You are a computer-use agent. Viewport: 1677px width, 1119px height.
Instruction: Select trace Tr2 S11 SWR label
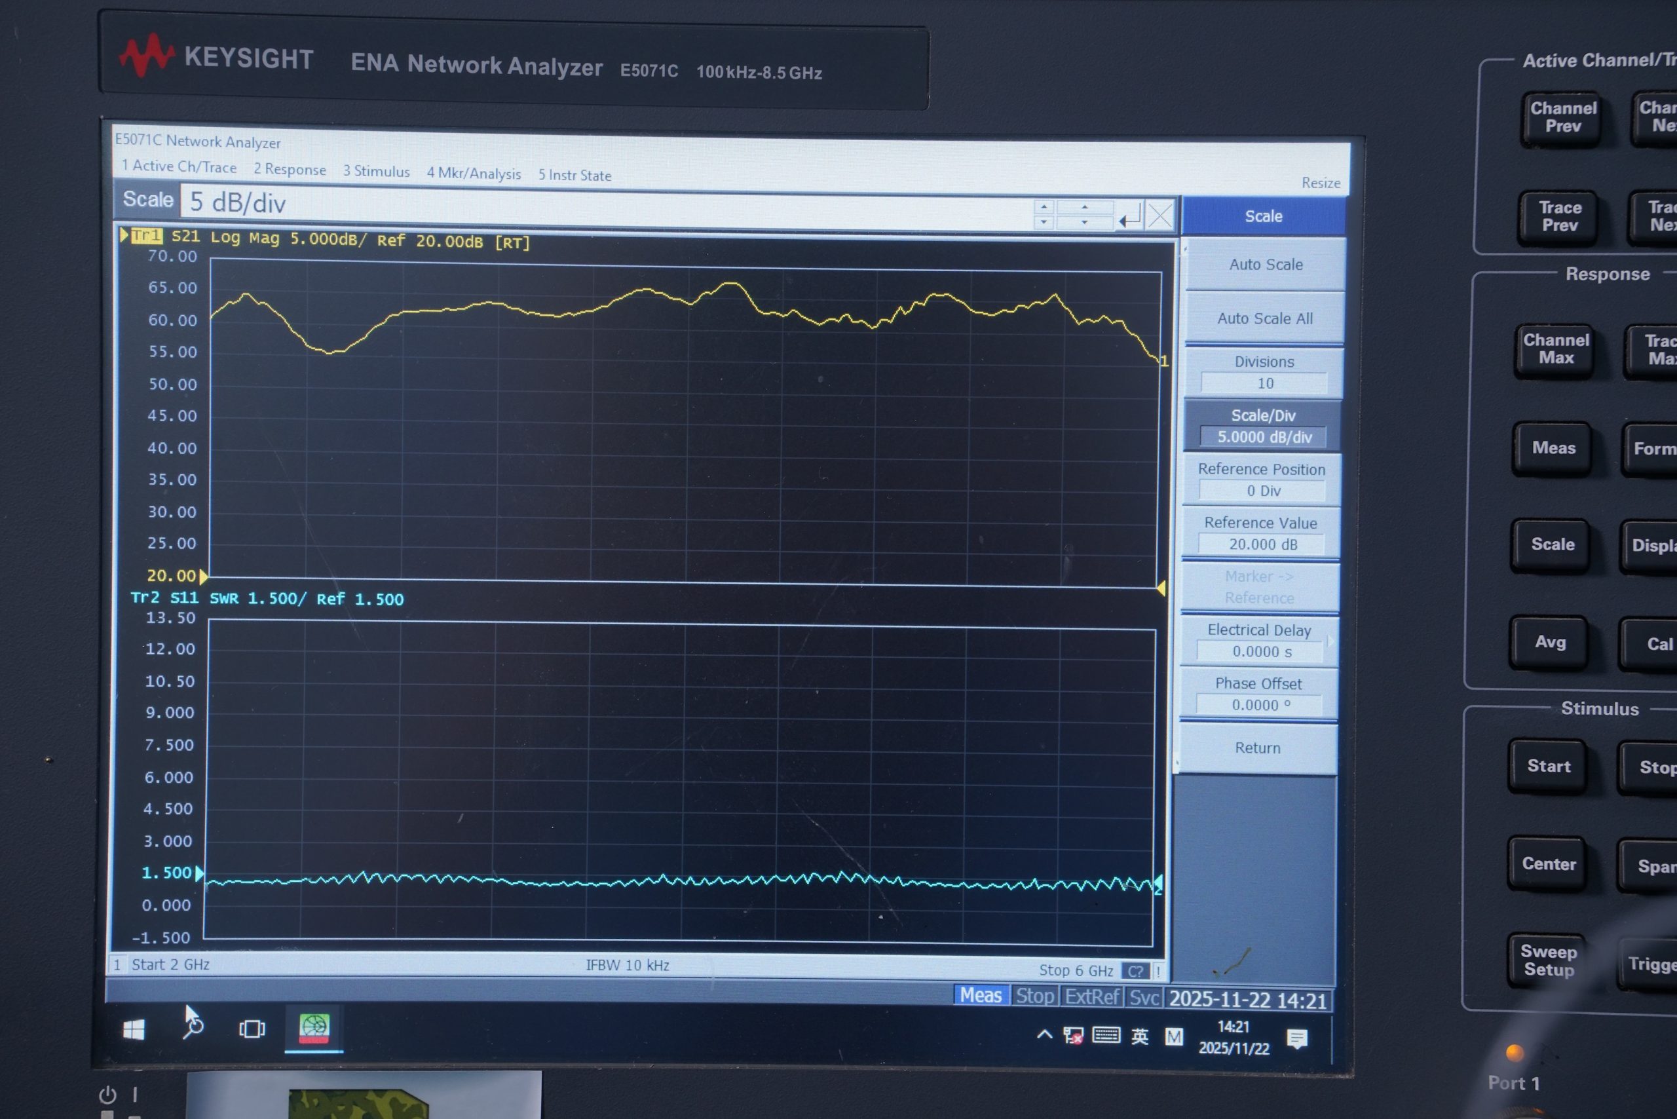click(267, 599)
